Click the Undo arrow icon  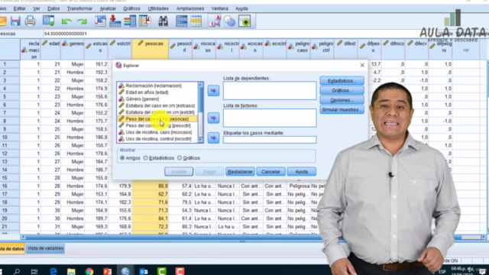pos(66,21)
